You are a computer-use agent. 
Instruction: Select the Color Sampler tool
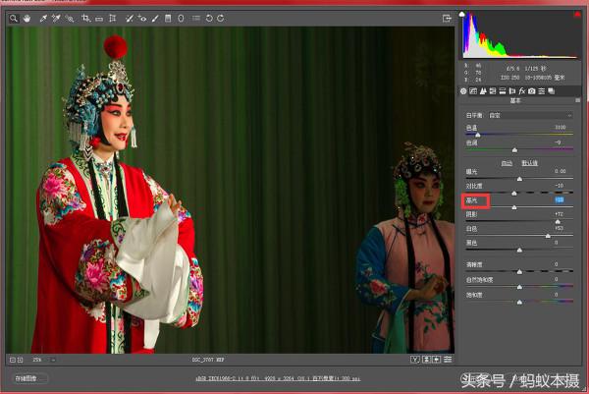point(56,18)
